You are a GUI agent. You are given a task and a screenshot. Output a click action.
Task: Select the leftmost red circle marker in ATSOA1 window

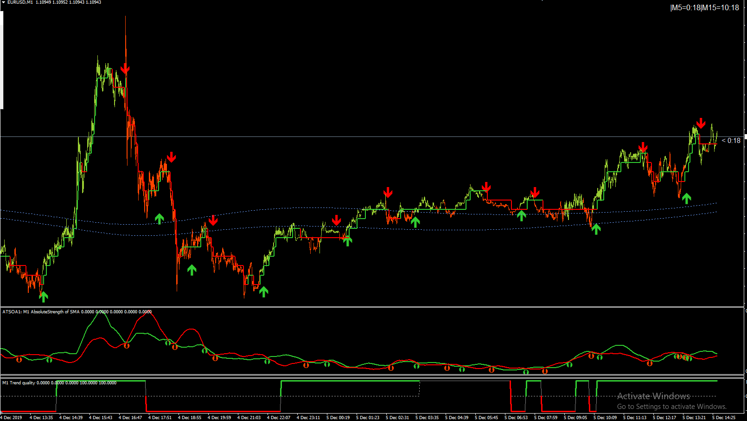coord(19,359)
